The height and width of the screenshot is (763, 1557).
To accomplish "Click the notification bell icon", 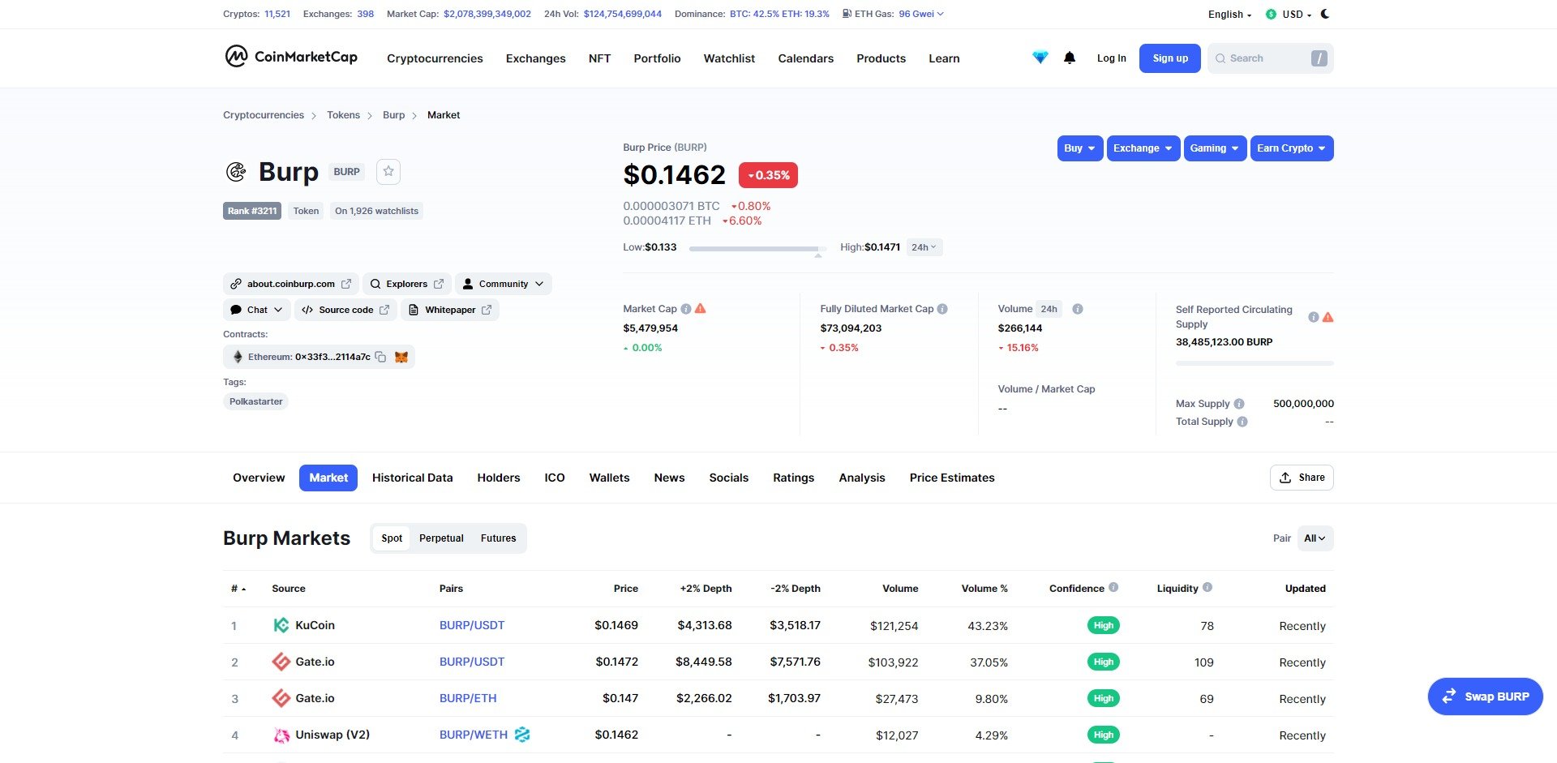I will [1070, 58].
